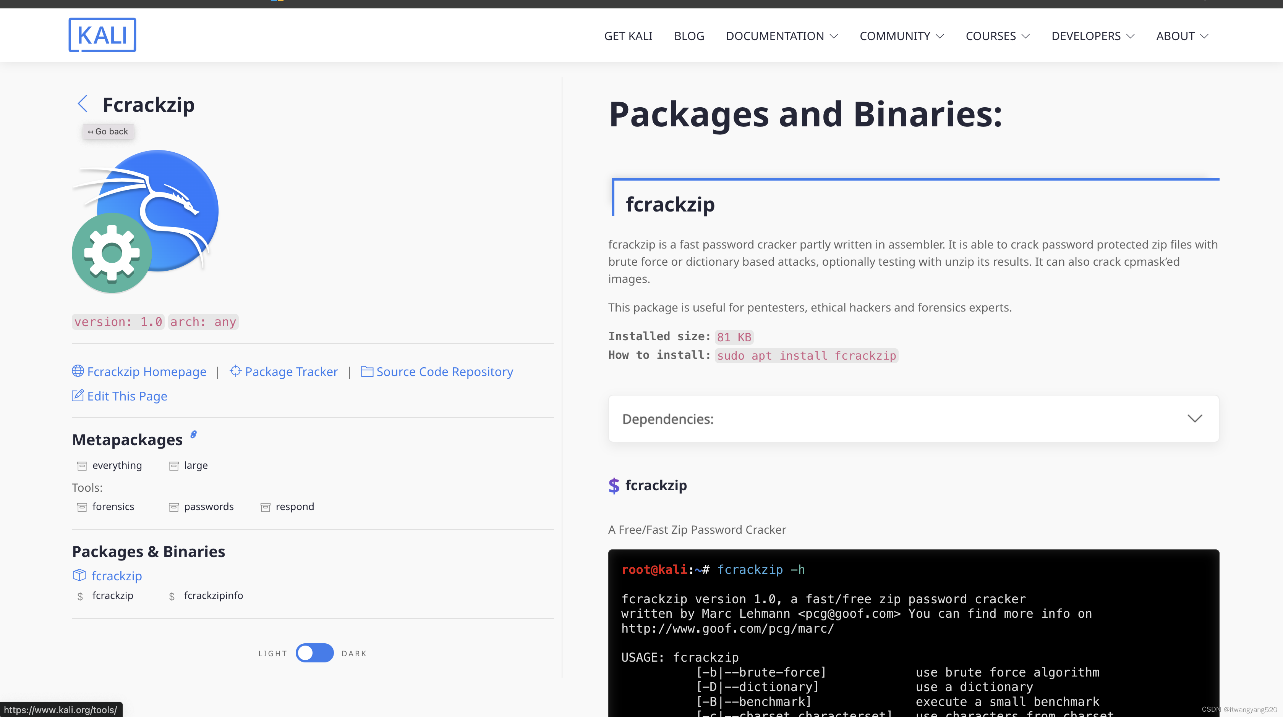This screenshot has height=717, width=1283.
Task: Open Fcrackzip Homepage link
Action: point(146,372)
